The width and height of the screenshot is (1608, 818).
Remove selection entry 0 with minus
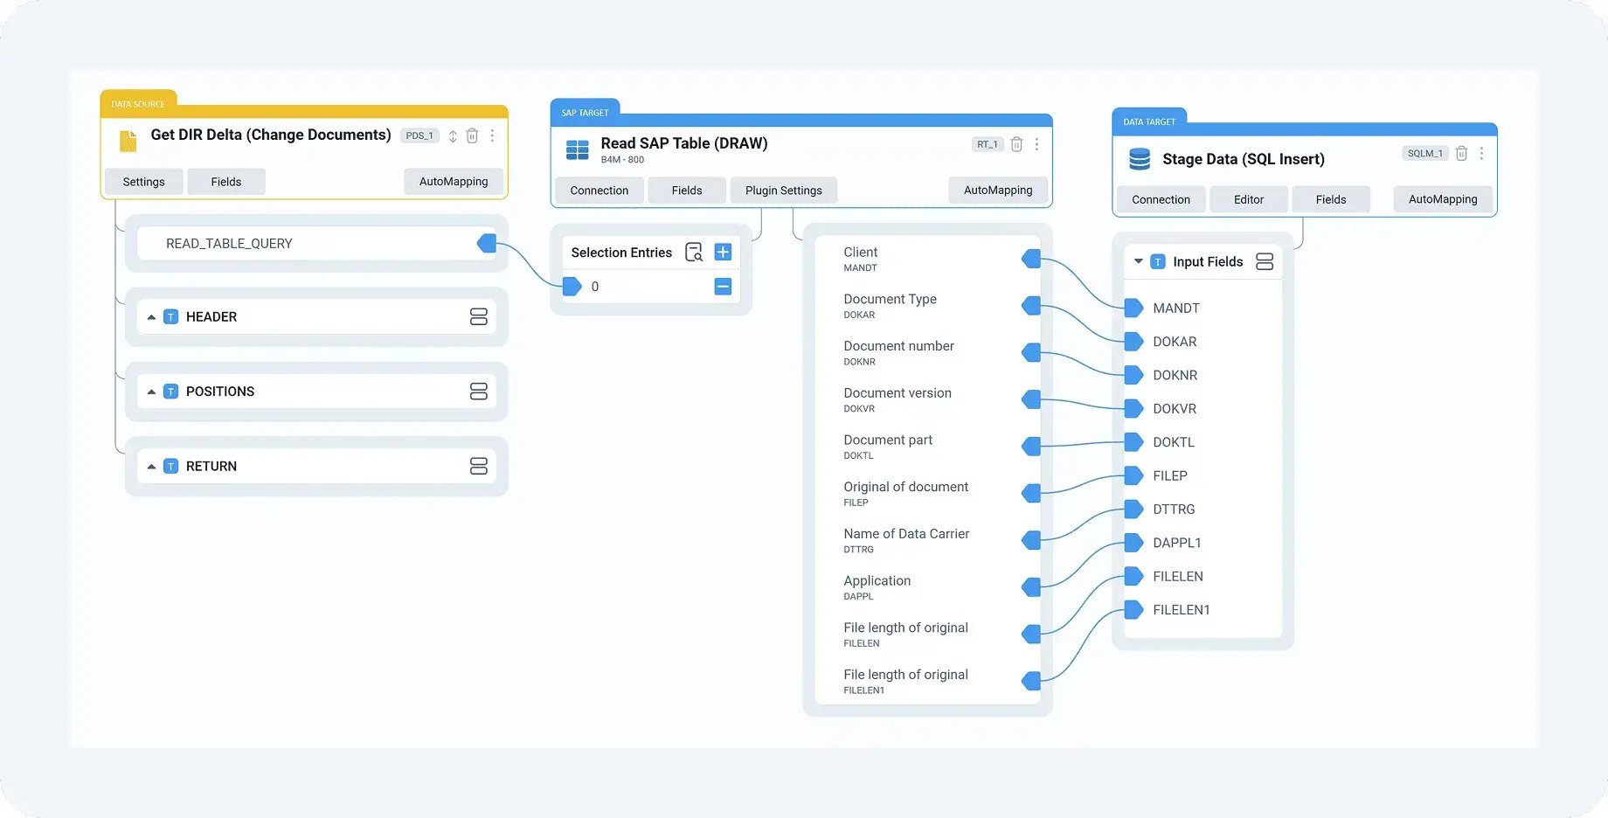click(x=723, y=287)
